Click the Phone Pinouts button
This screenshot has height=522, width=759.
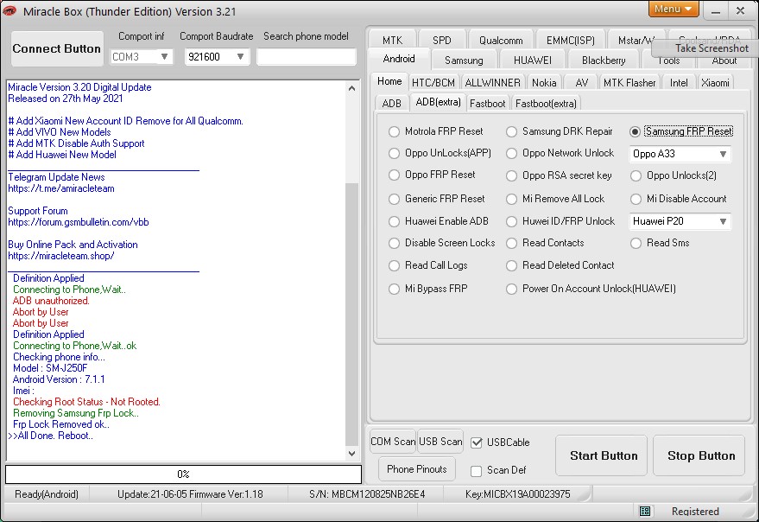coord(417,469)
